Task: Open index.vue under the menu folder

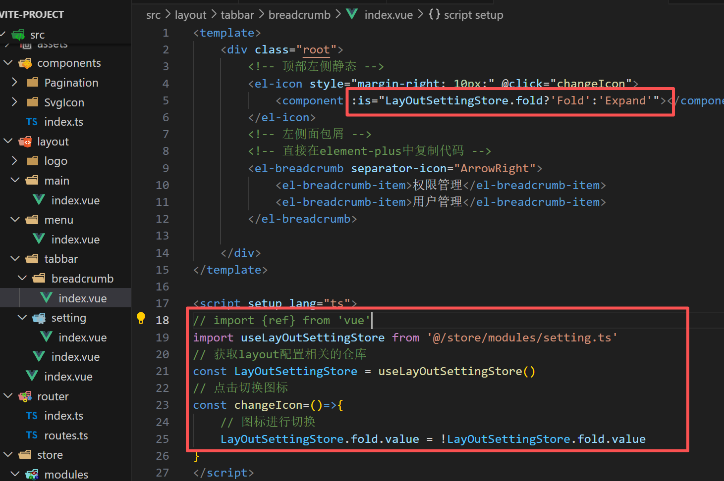Action: coord(75,240)
